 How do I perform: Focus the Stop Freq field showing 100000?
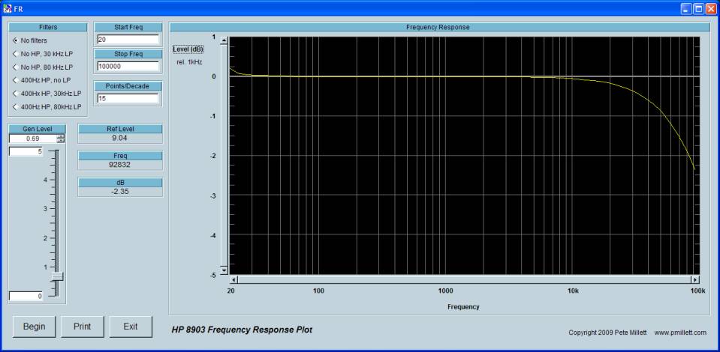tap(127, 66)
